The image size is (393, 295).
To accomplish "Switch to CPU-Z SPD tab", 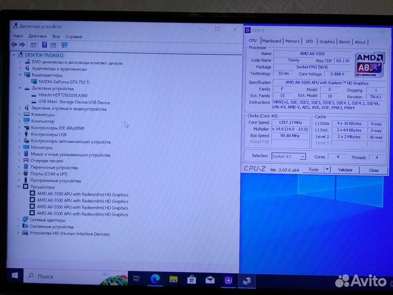I will (x=309, y=42).
